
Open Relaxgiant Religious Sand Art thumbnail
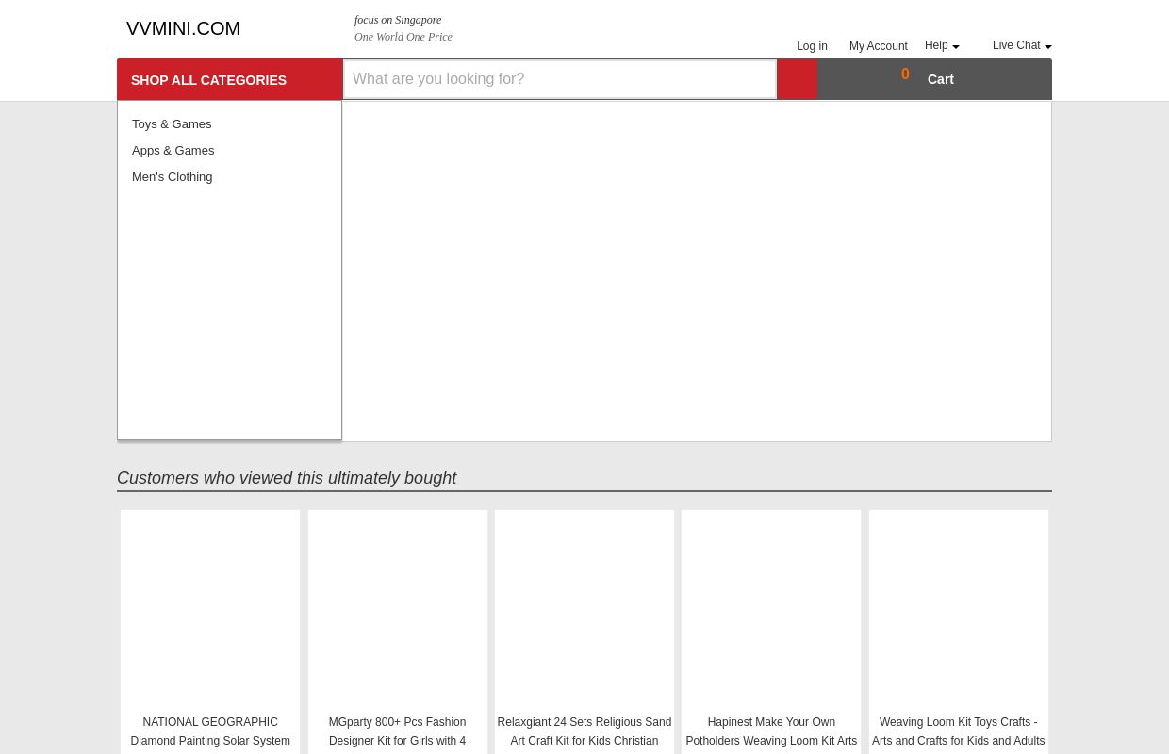(584, 609)
